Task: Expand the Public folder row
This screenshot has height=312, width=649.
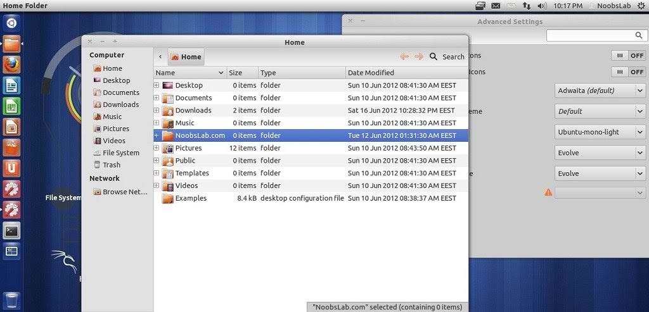Action: coord(157,160)
